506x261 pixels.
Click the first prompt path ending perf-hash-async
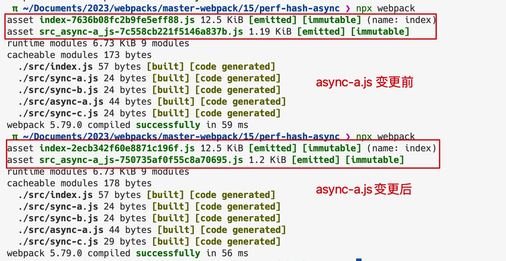click(181, 8)
